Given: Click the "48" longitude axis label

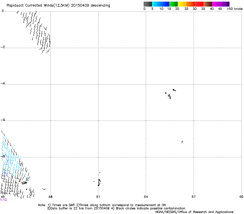Looking at the screenshot, I should click(50, 197).
